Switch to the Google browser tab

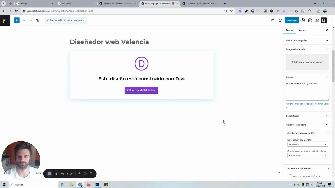point(34,4)
